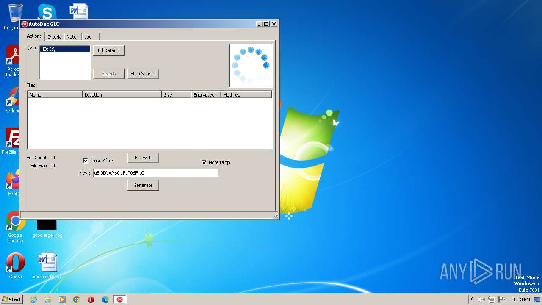Open the network tray icon
The image size is (542, 305).
491,299
